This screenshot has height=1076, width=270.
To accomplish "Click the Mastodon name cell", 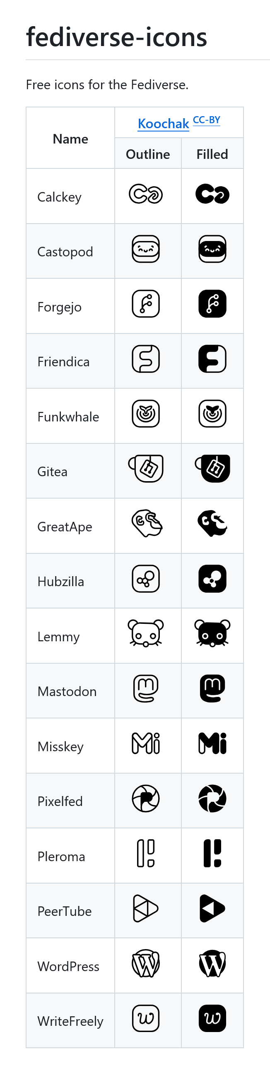I will click(70, 691).
